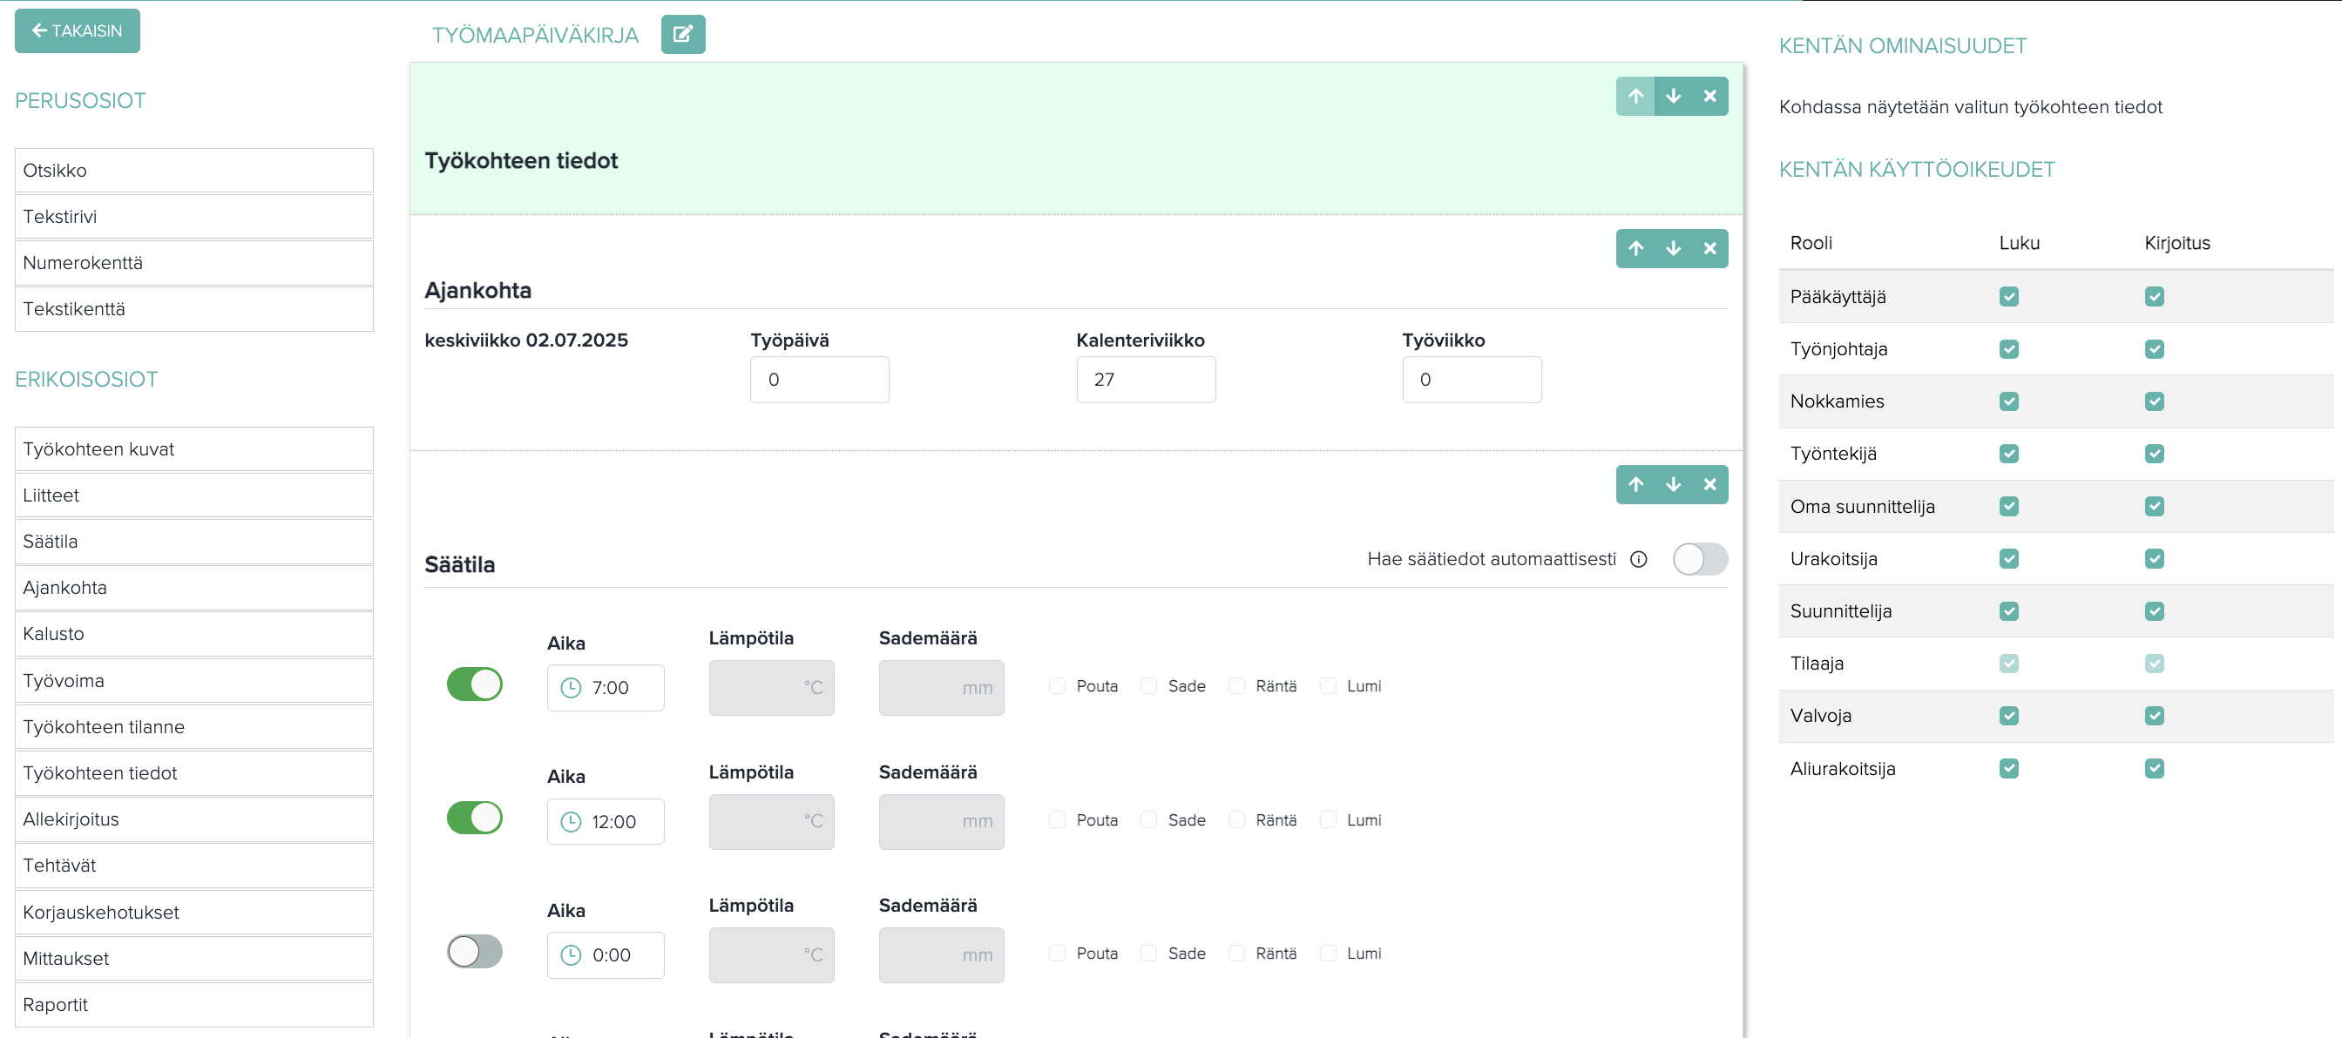The width and height of the screenshot is (2342, 1038).
Task: Go back with the Takaisin button
Action: coord(78,30)
